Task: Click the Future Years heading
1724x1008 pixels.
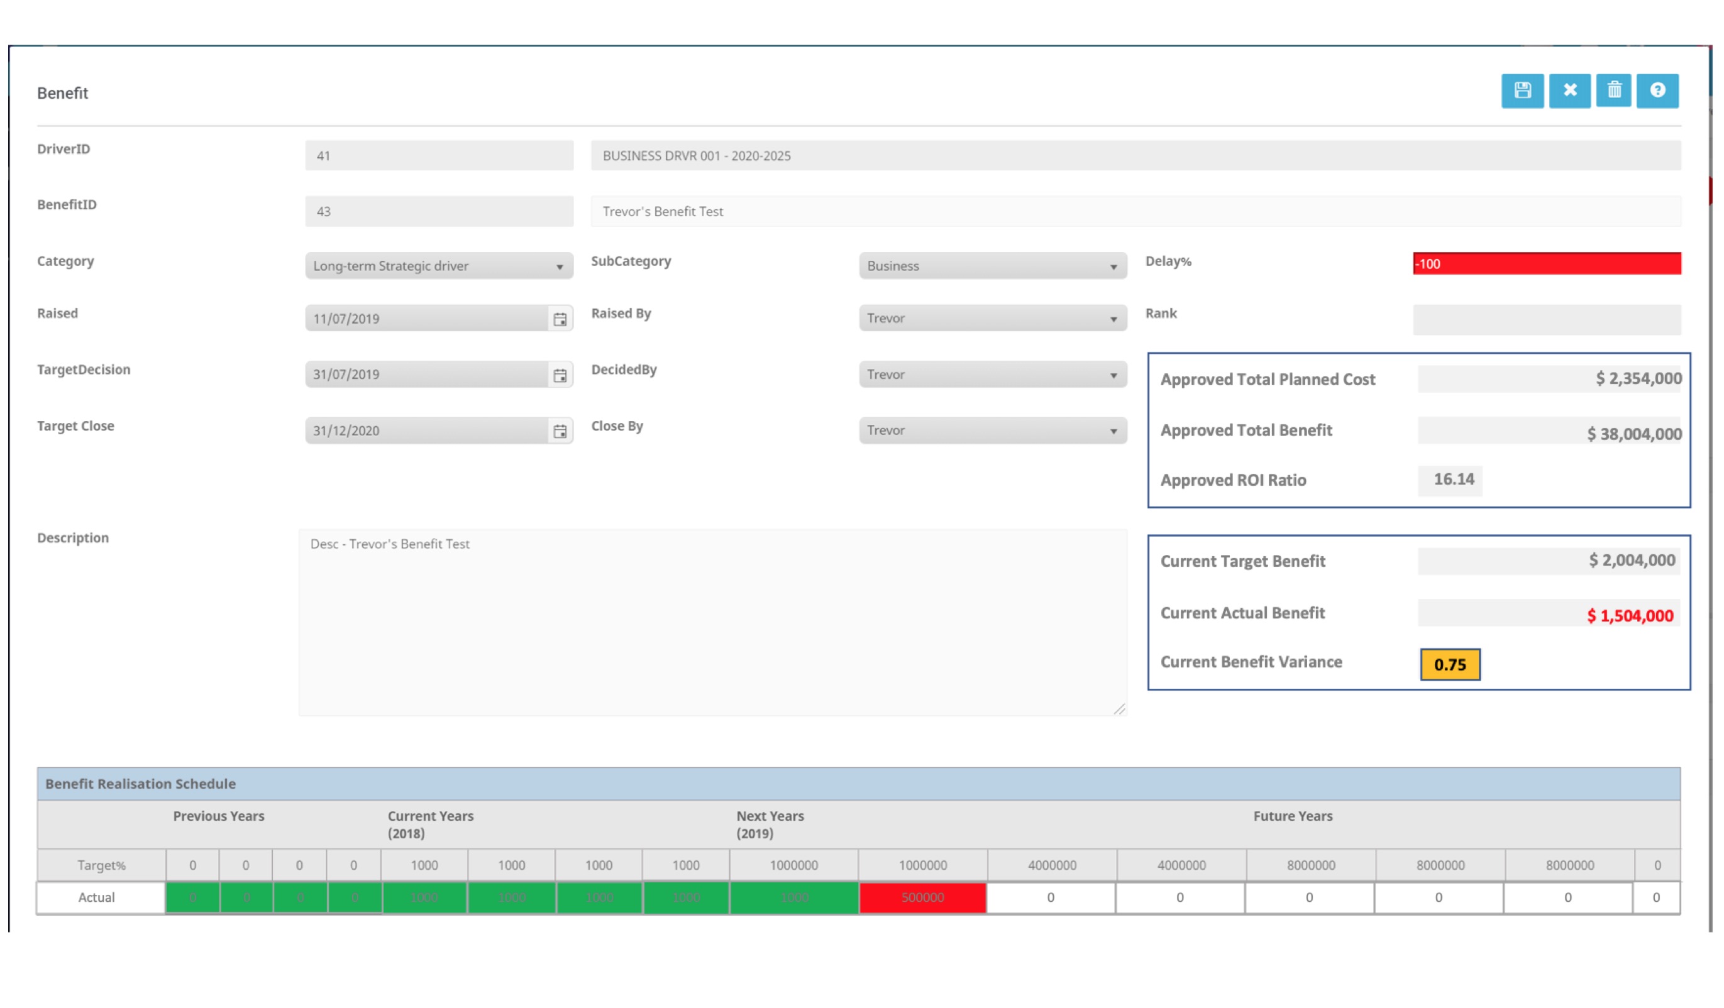Action: click(1292, 816)
